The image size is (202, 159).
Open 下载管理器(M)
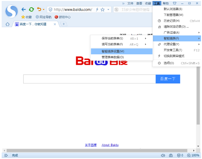(177, 15)
